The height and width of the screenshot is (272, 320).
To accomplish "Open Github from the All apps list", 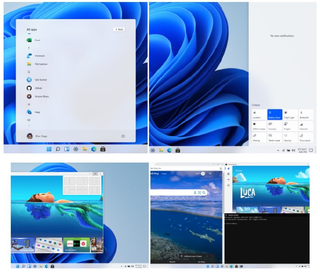I will 34,88.
